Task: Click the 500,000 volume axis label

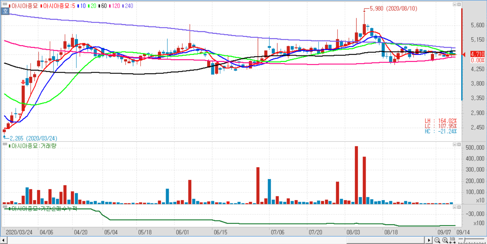Action: click(475, 147)
